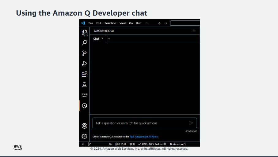Click the cloud sync status bar icon
The height and width of the screenshot is (157, 278).
pyautogui.click(x=110, y=144)
